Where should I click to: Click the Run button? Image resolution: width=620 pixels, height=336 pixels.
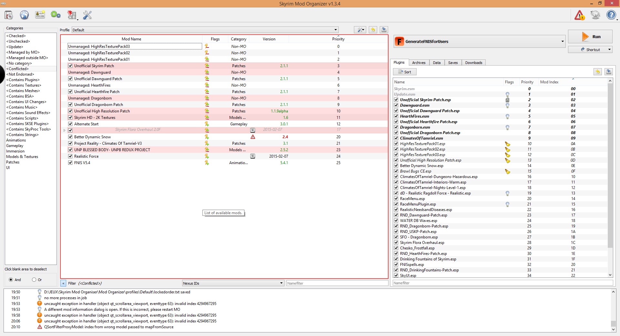point(590,37)
